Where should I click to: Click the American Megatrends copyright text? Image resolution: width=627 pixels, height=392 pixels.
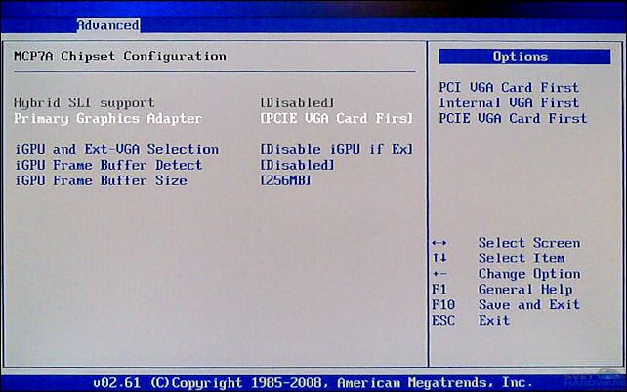313,382
